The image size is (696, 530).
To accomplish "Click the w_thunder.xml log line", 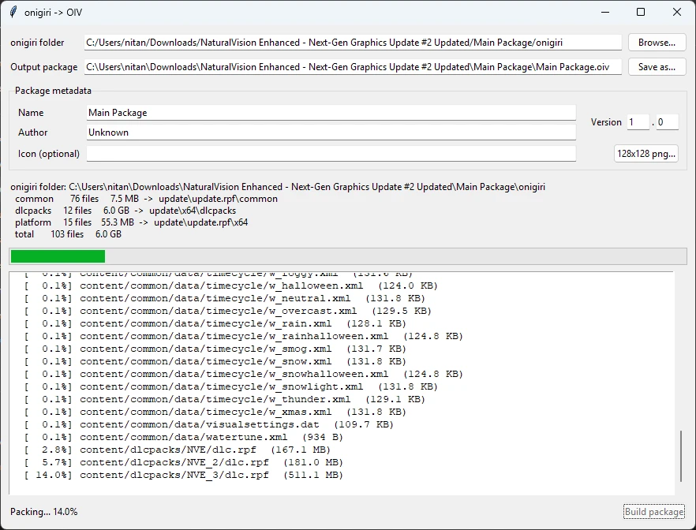I will 225,399.
